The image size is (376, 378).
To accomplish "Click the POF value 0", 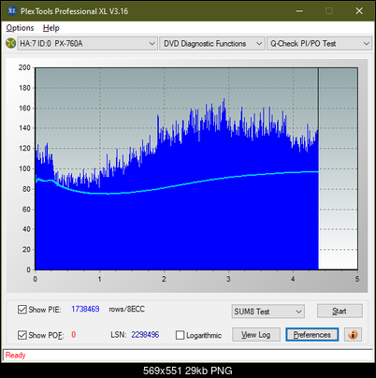I will point(74,335).
